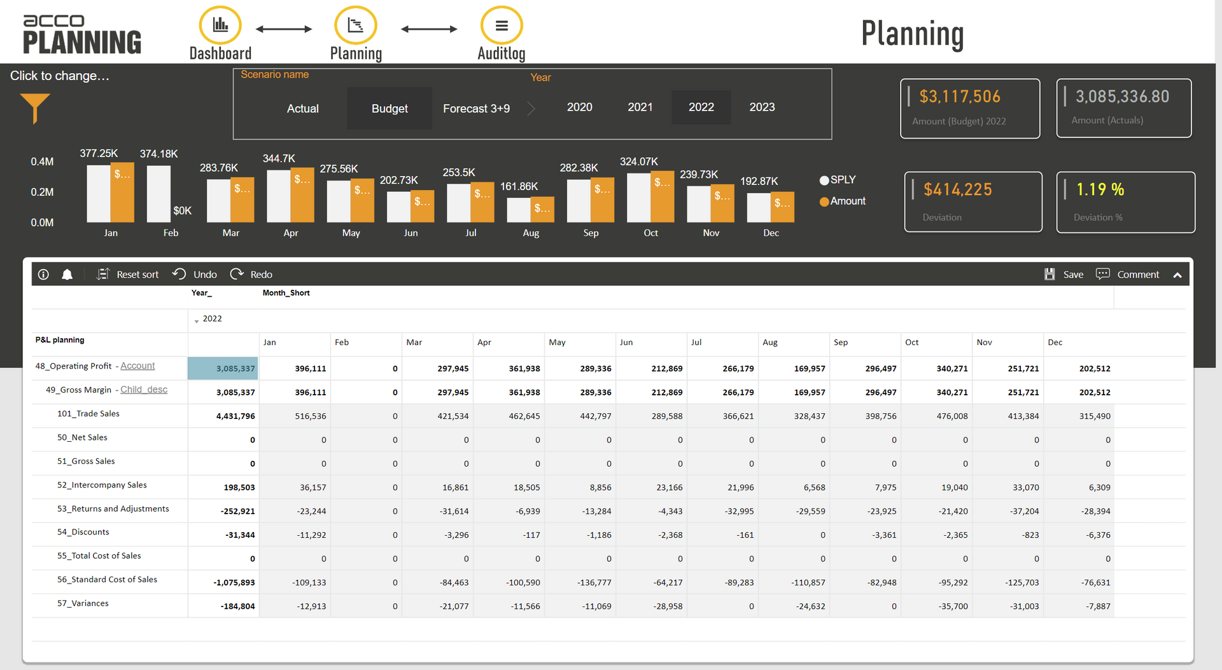
Task: Select year 2023
Action: pos(762,107)
